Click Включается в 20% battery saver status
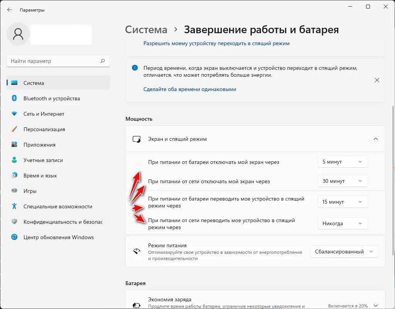The width and height of the screenshot is (395, 309). 348,306
